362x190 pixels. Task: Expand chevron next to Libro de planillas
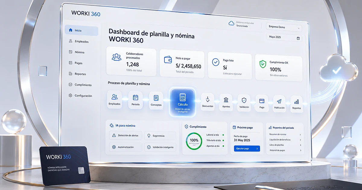[300, 145]
